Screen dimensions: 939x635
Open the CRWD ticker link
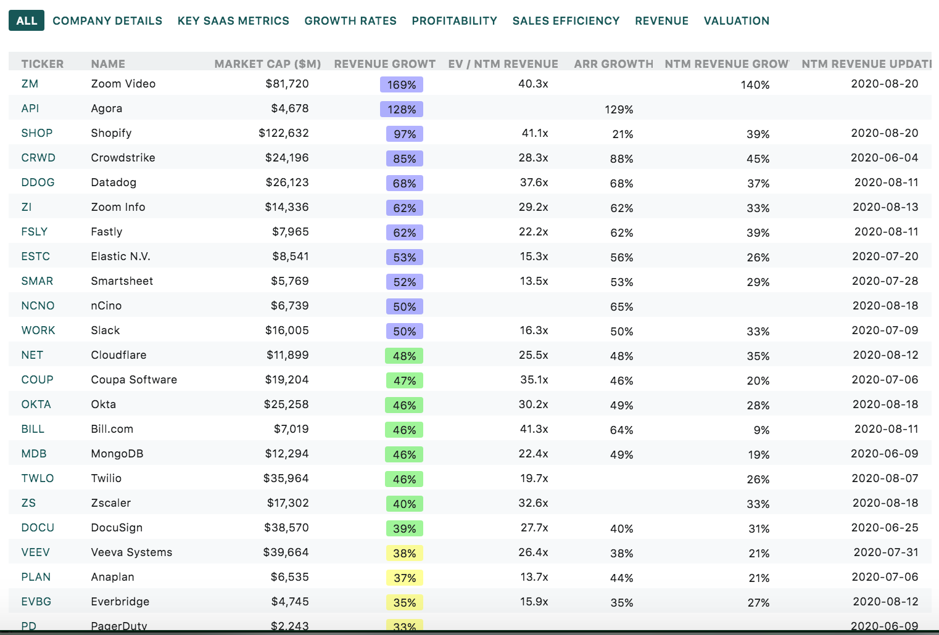[38, 158]
